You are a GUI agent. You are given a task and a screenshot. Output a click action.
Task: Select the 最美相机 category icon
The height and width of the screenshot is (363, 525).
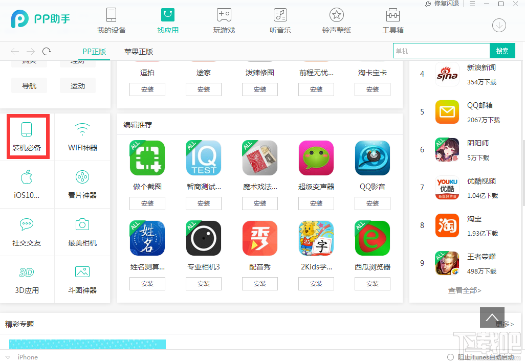82,231
